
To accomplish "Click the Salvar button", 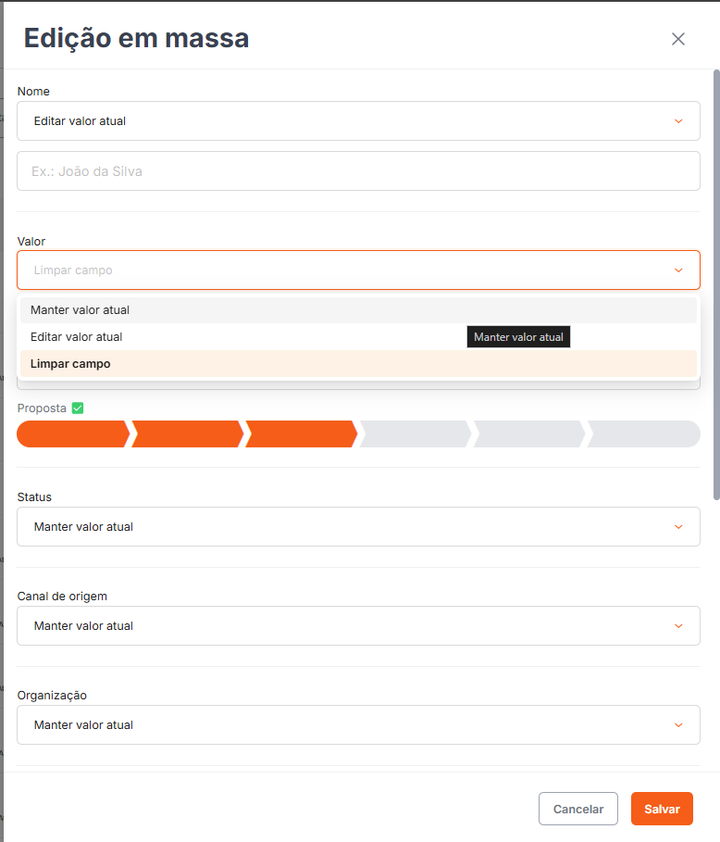I will pos(662,809).
